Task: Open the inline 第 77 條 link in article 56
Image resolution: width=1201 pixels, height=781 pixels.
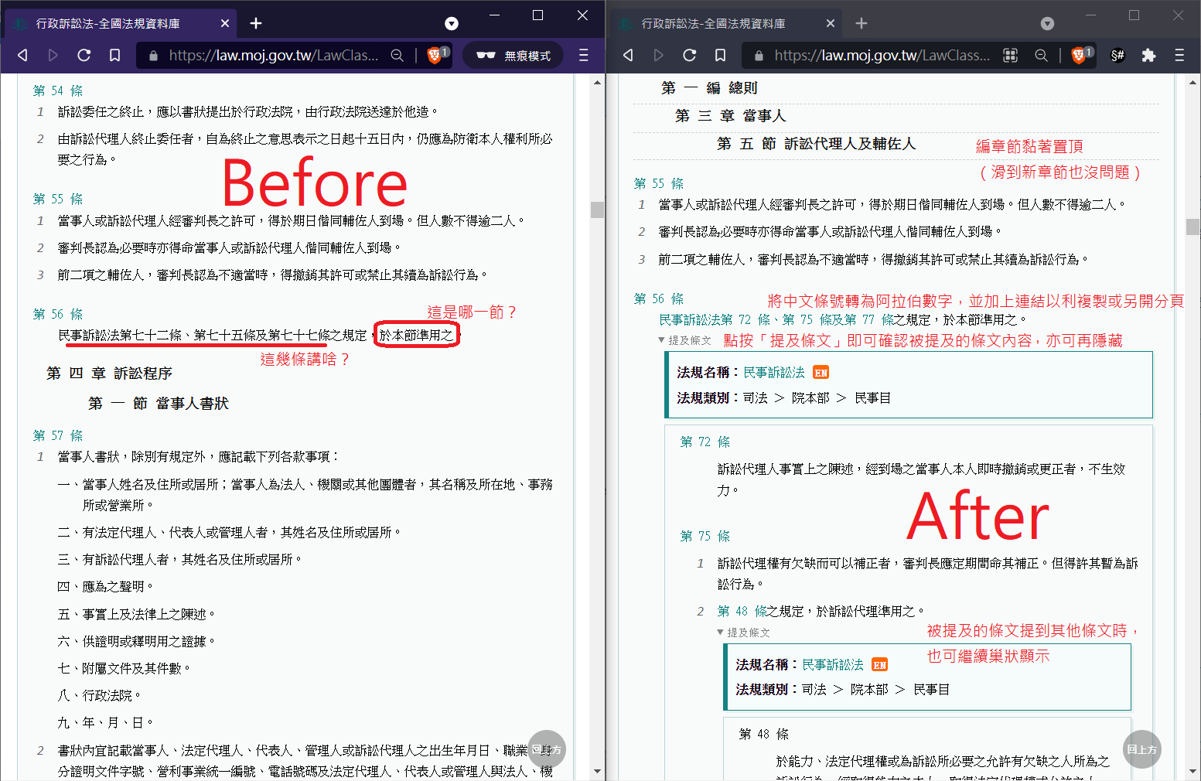Action: (x=869, y=320)
